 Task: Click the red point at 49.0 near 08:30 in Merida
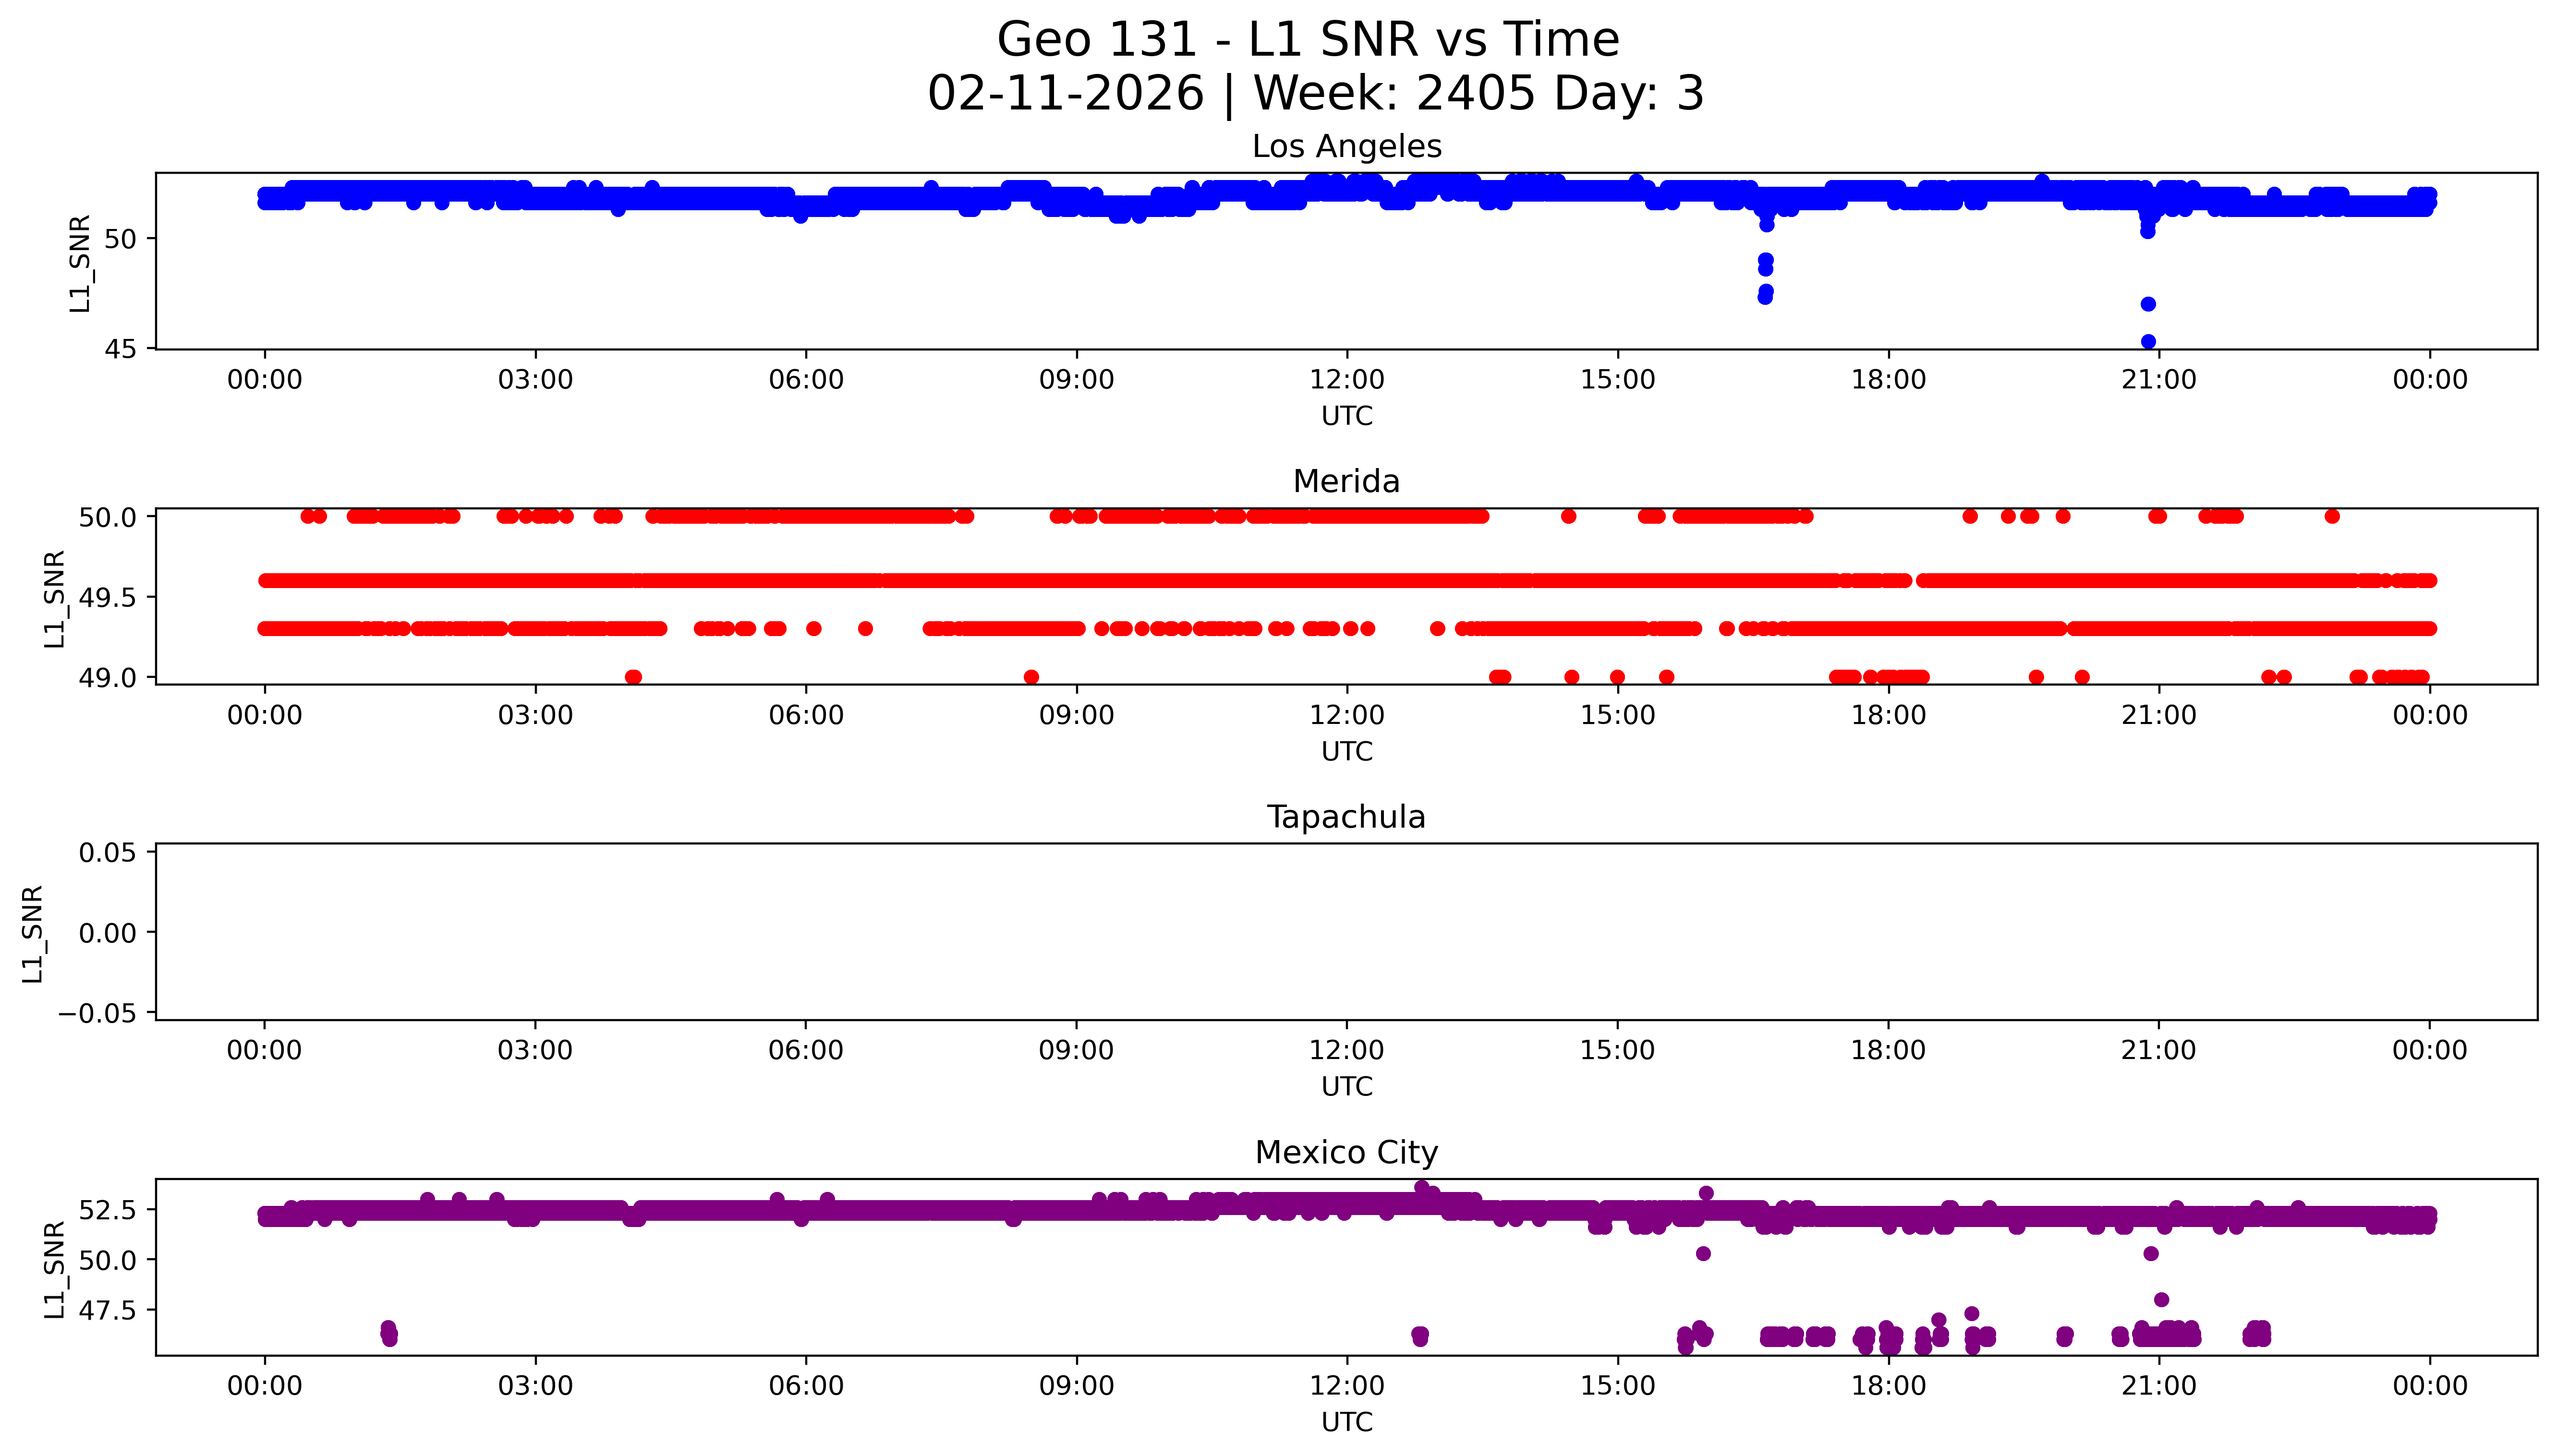(x=1031, y=677)
